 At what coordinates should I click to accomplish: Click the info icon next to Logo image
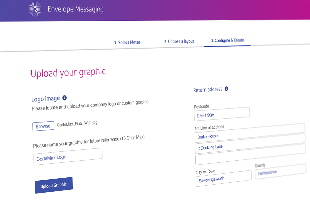pyautogui.click(x=64, y=98)
